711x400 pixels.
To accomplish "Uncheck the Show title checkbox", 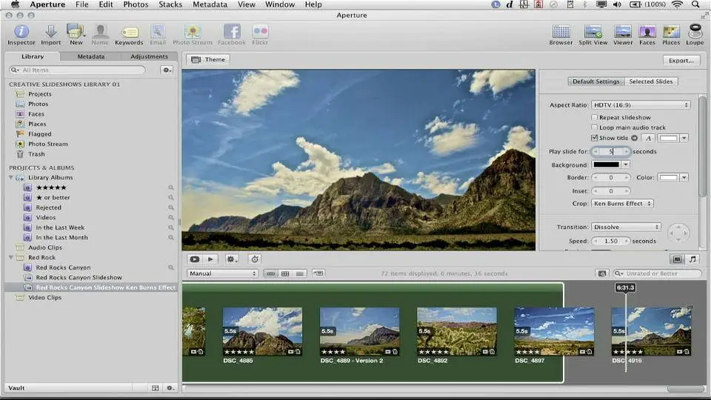I will 595,138.
